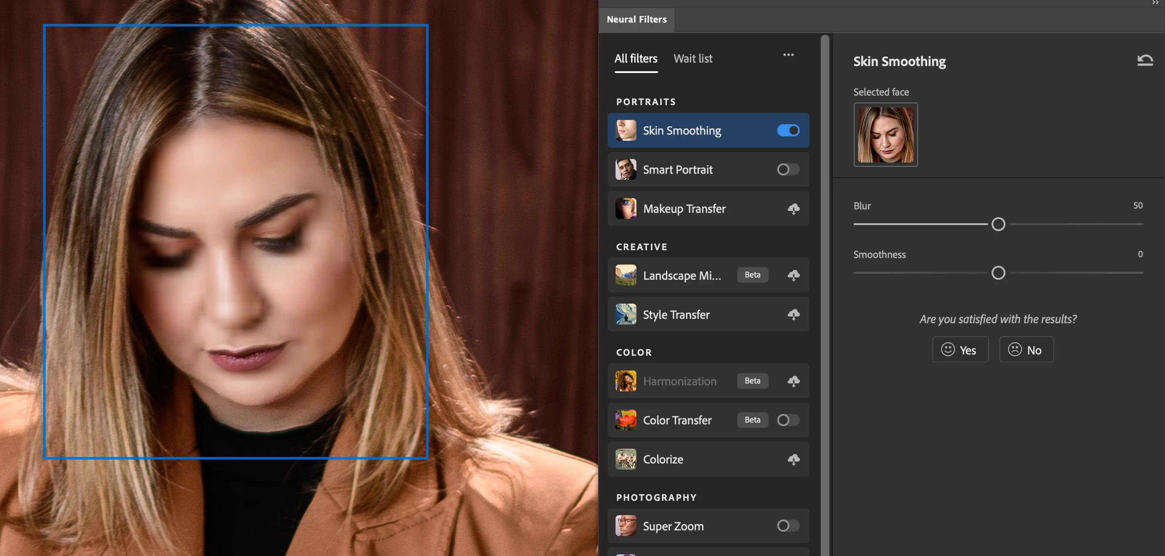This screenshot has width=1165, height=556.
Task: Disable the Skin Smoothing toggle
Action: (788, 130)
